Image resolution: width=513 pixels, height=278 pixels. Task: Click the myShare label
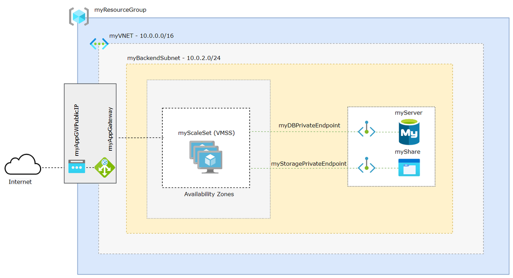click(x=408, y=152)
